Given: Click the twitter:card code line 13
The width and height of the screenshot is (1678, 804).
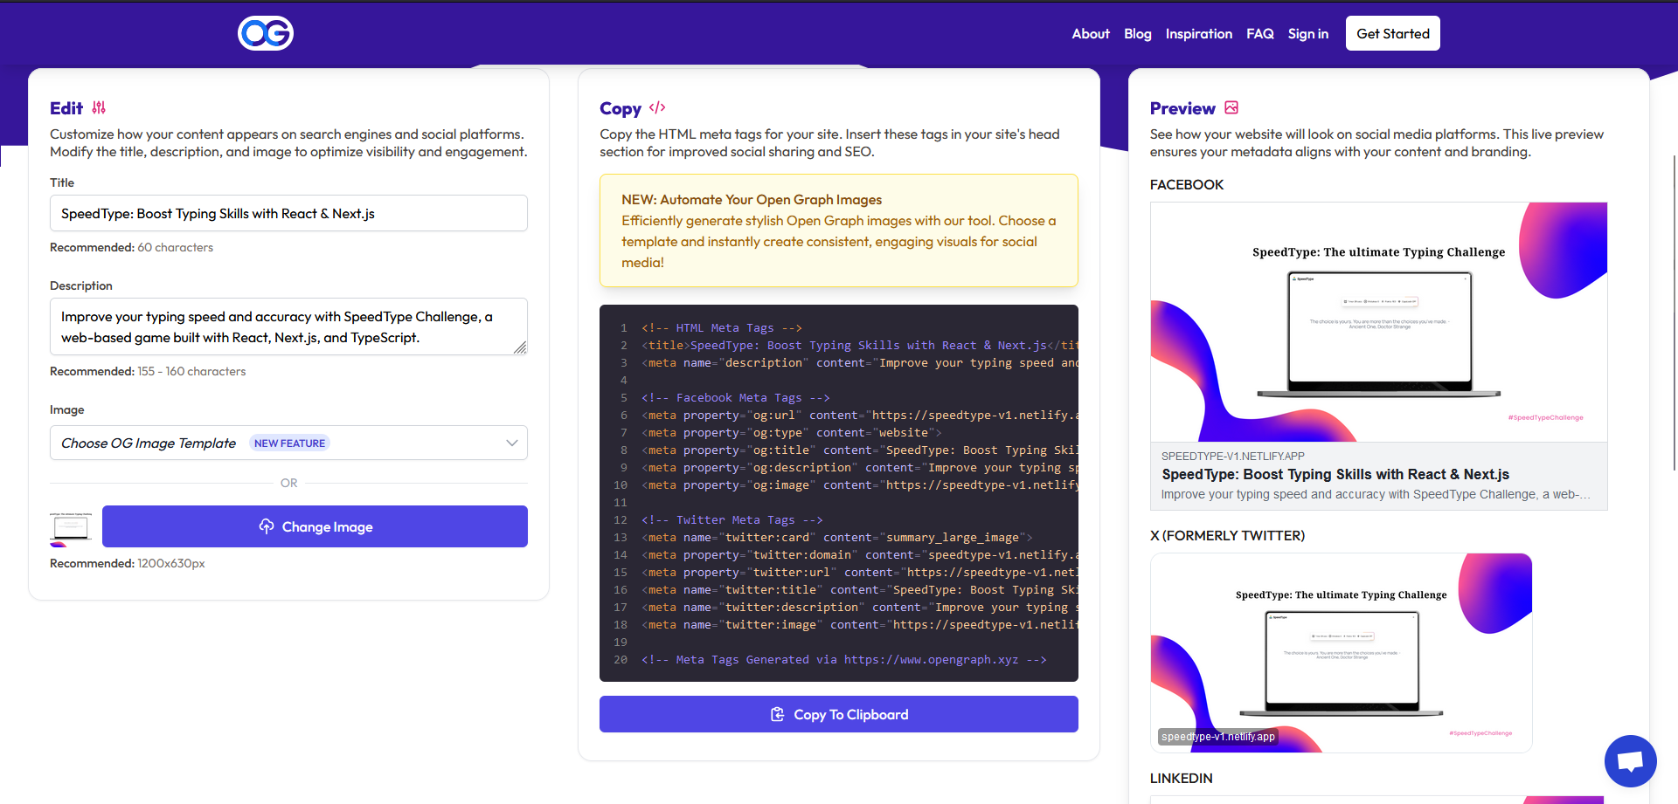Looking at the screenshot, I should point(838,537).
